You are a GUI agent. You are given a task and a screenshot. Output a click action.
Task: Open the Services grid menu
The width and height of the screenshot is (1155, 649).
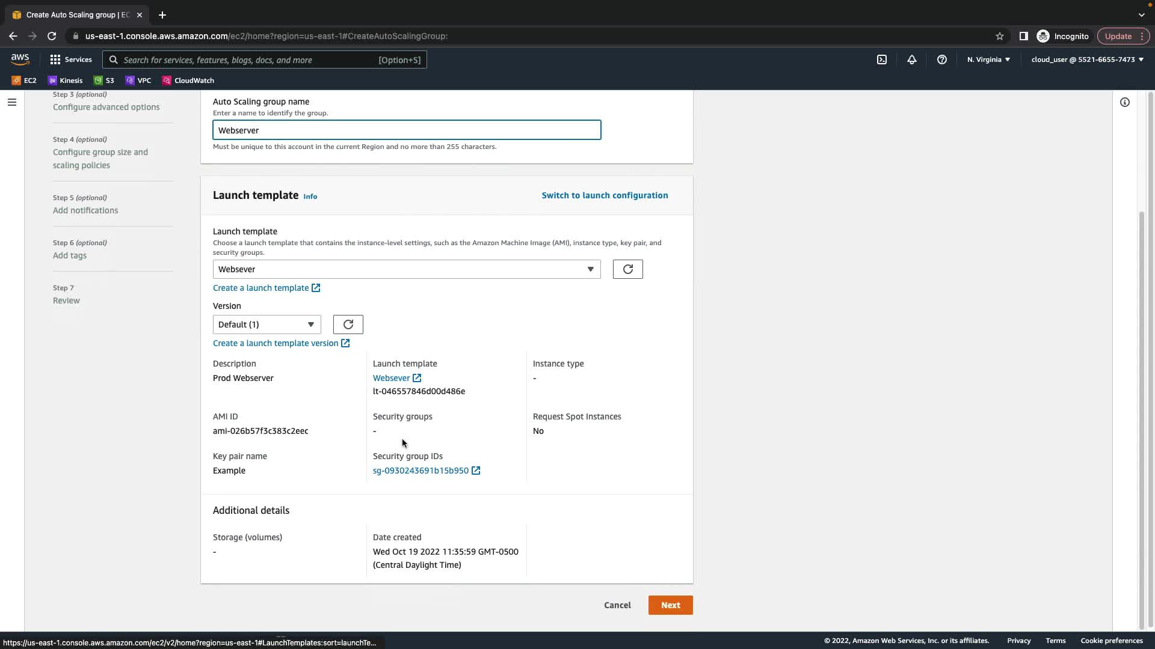pos(70,59)
